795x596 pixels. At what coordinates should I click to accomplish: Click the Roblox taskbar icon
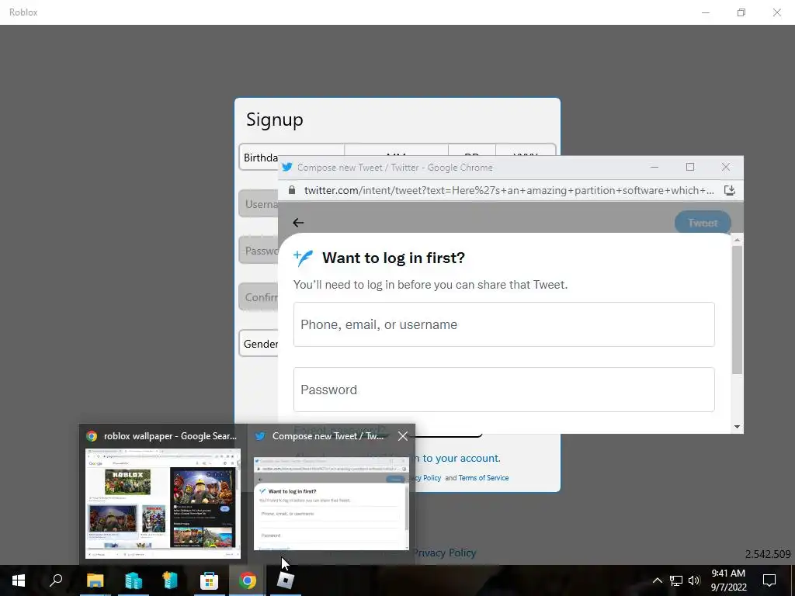tap(286, 580)
